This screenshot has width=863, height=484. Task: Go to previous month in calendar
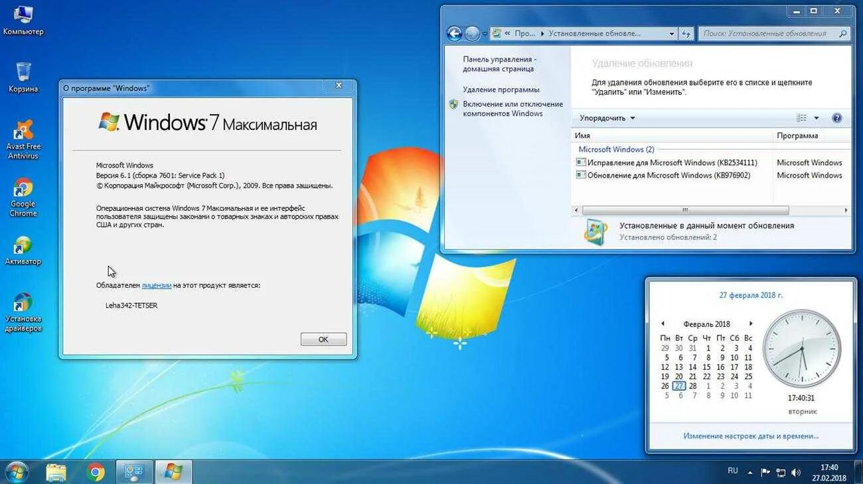pyautogui.click(x=663, y=324)
